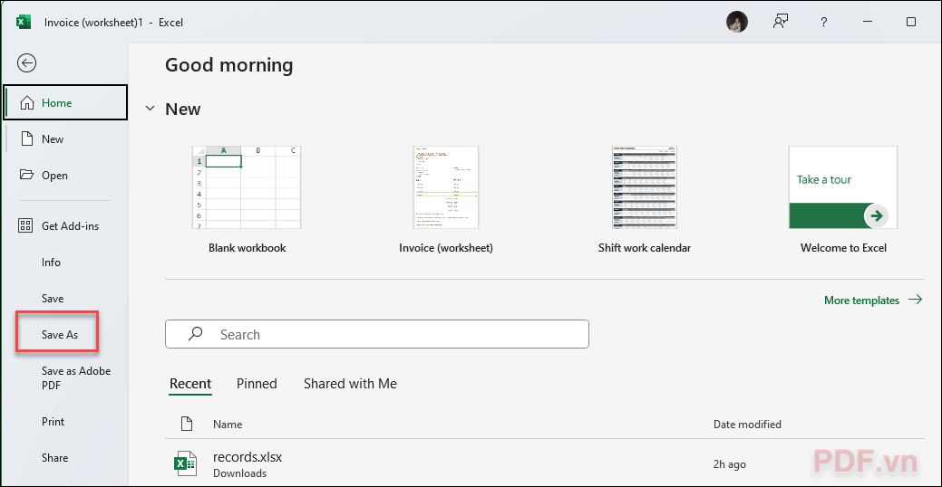Create a Blank workbook
942x487 pixels.
pyautogui.click(x=247, y=200)
